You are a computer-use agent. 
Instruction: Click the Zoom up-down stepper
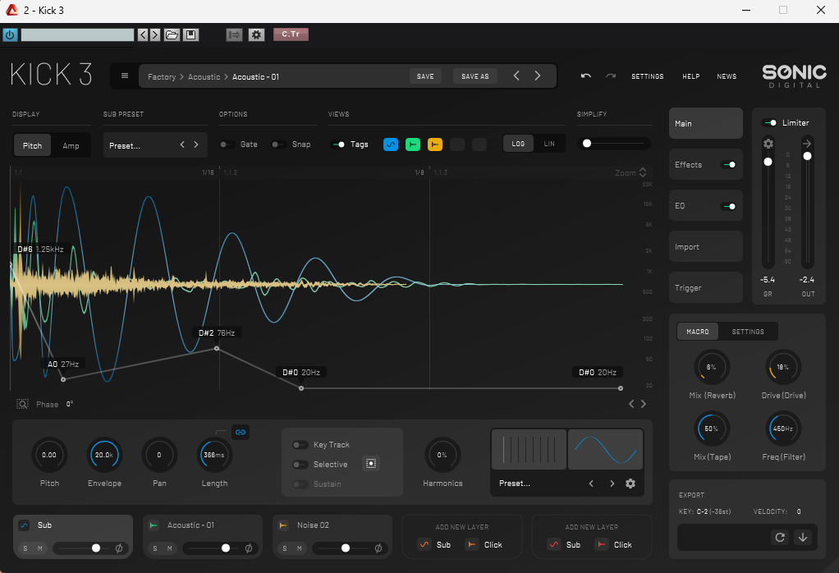tap(643, 172)
